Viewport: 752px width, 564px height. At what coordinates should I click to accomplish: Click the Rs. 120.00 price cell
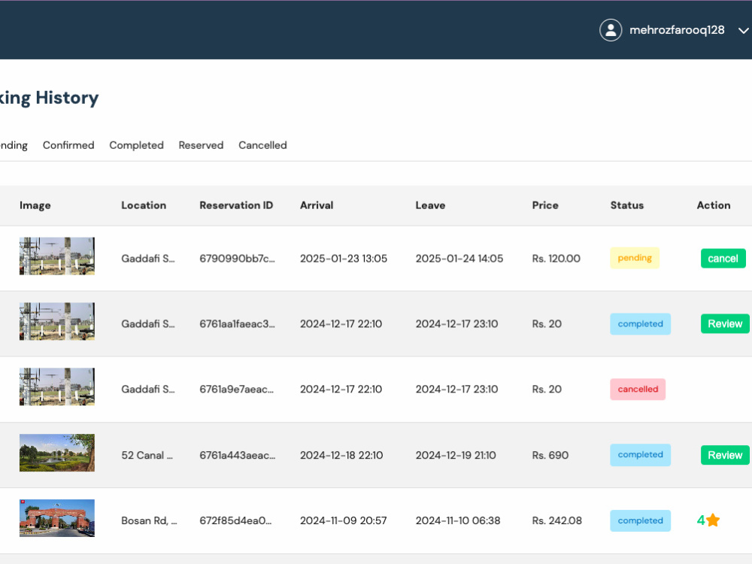pos(556,259)
